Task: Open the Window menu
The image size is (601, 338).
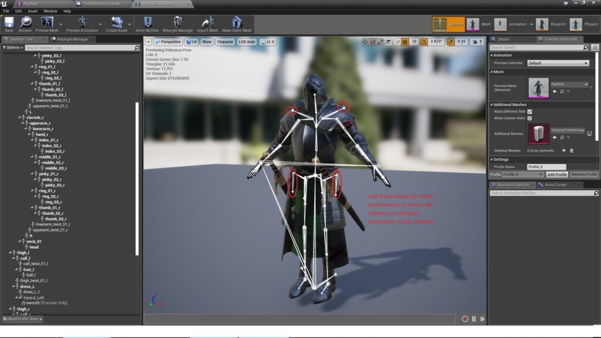Action: pyautogui.click(x=50, y=11)
